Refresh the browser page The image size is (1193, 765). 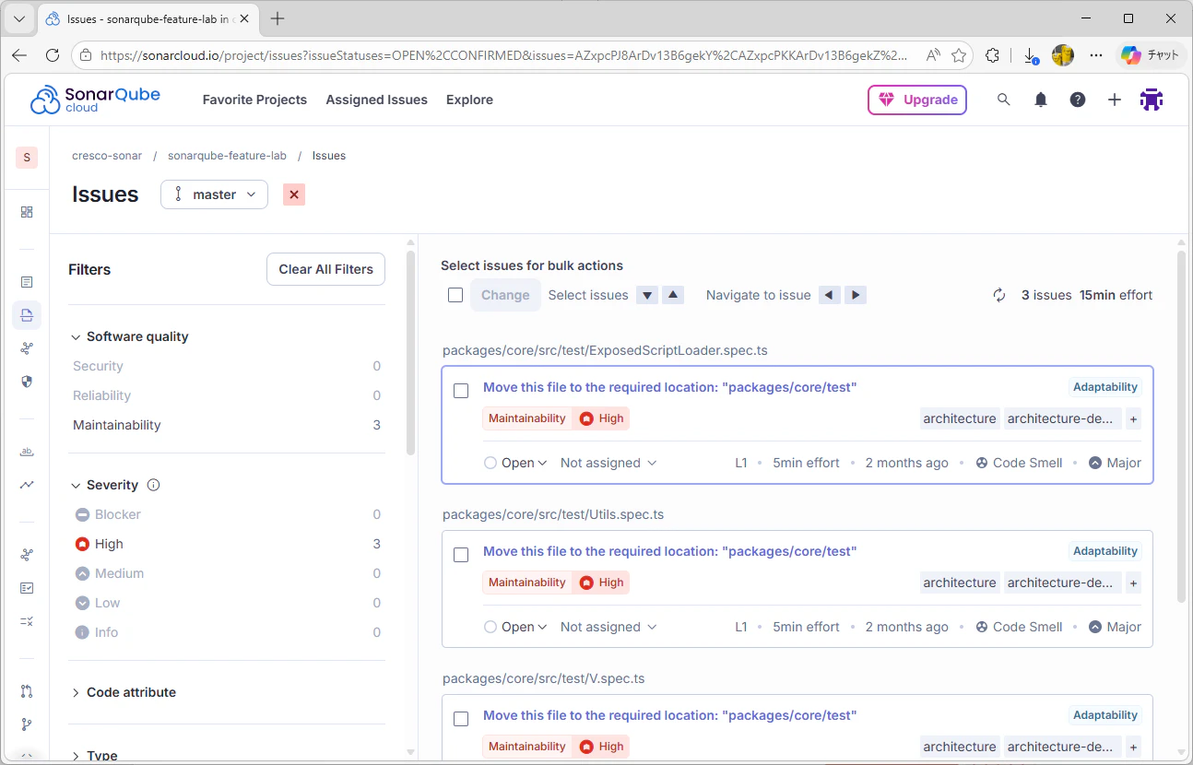pos(53,55)
